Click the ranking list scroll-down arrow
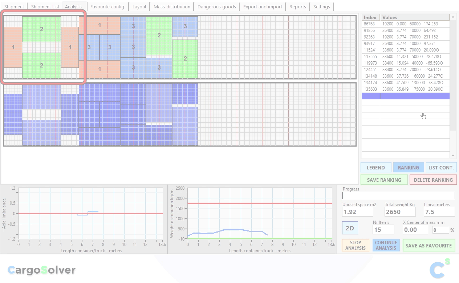459x283 pixels. 453,155
